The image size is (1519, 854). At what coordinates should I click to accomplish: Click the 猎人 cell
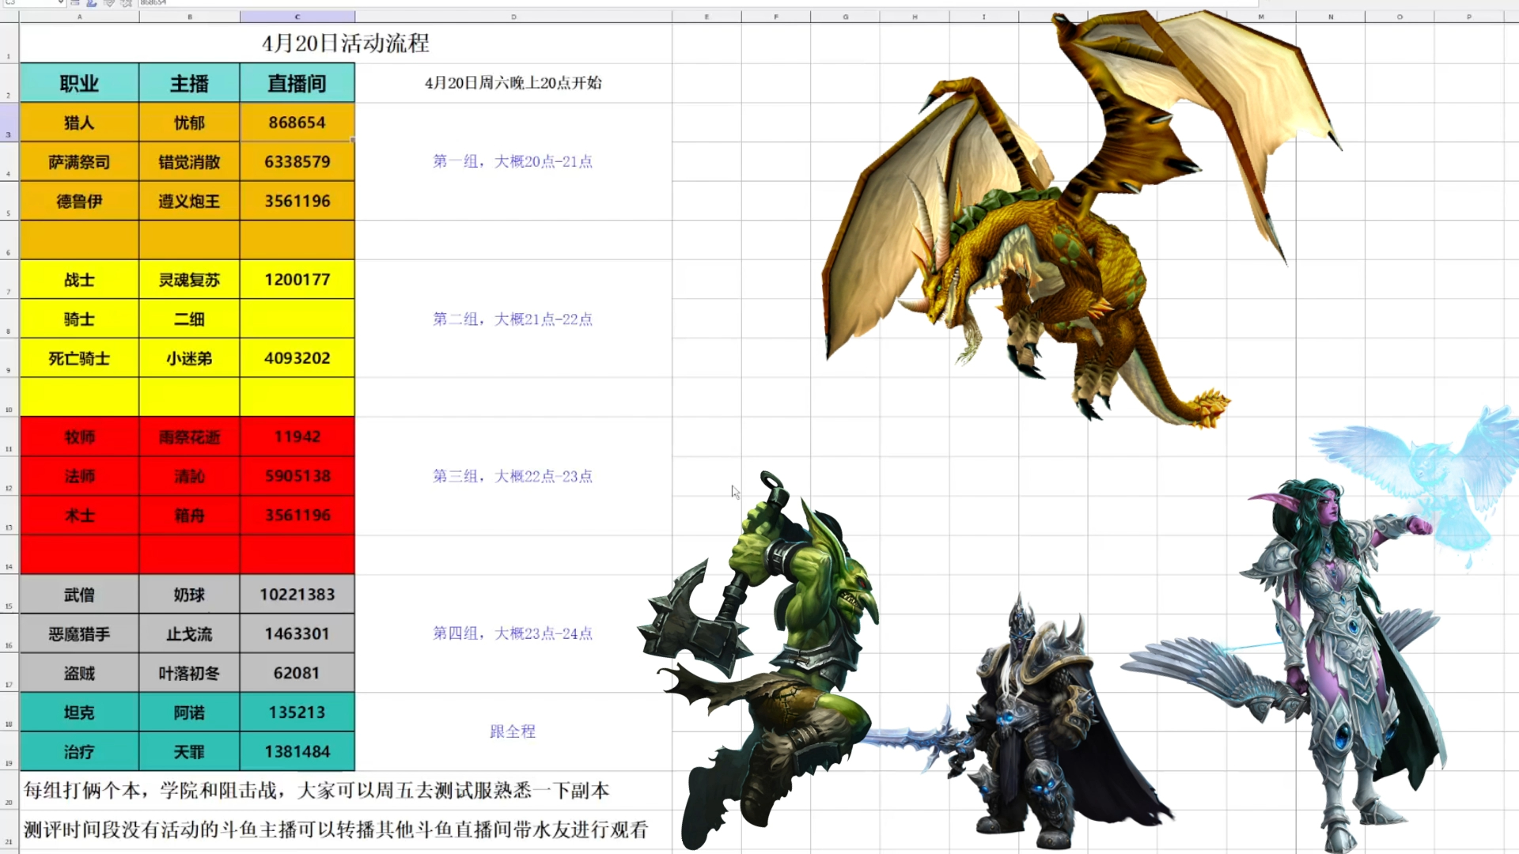[79, 123]
